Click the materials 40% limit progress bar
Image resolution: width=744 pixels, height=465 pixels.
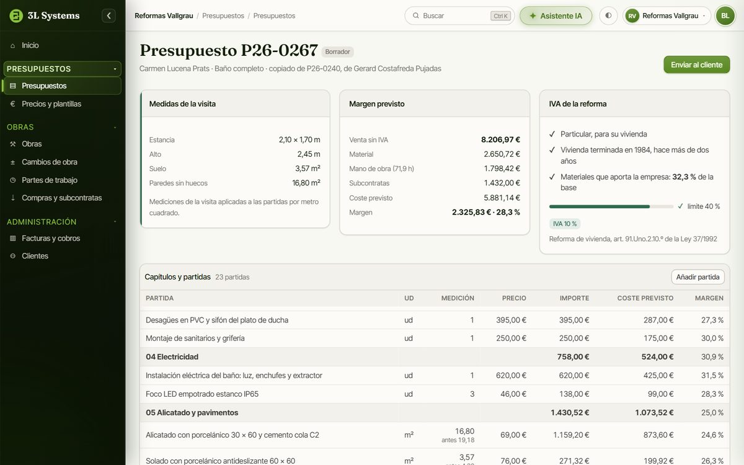(611, 206)
